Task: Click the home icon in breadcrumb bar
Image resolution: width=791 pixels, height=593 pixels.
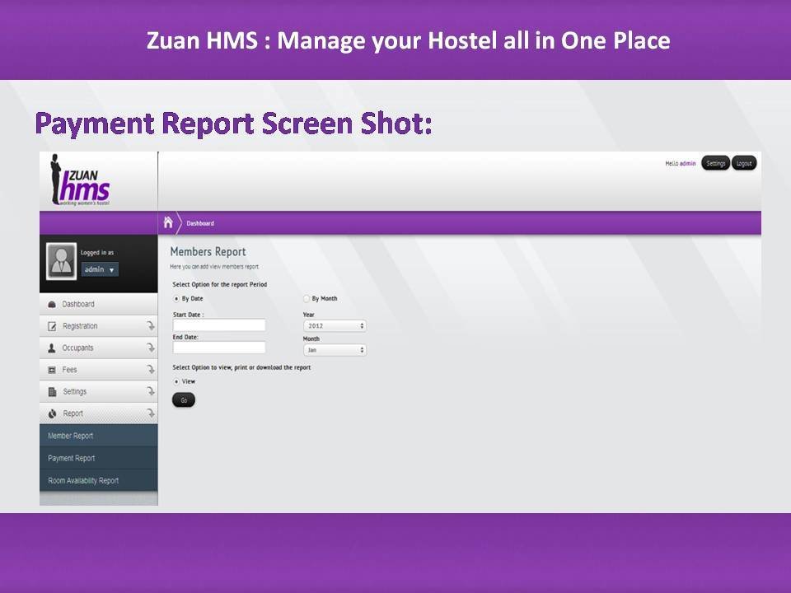Action: (168, 222)
